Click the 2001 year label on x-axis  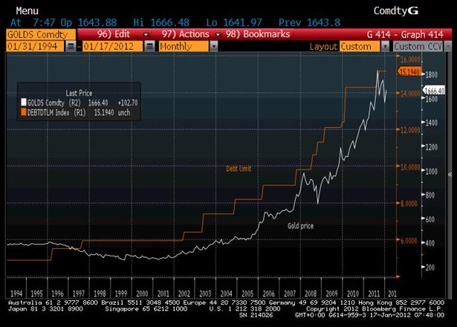[x=163, y=294]
